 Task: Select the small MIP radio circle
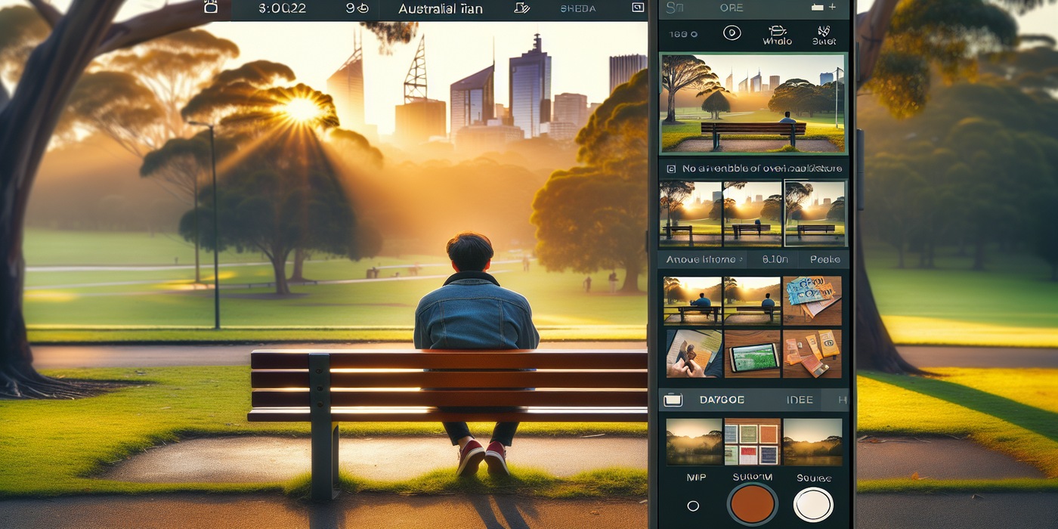pyautogui.click(x=693, y=506)
